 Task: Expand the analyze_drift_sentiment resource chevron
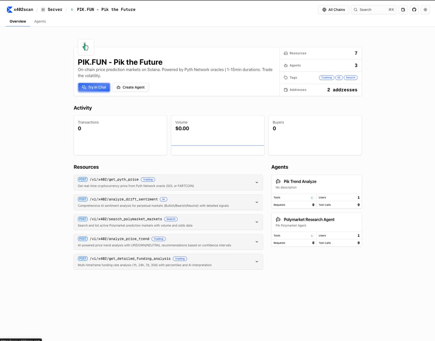pyautogui.click(x=257, y=202)
